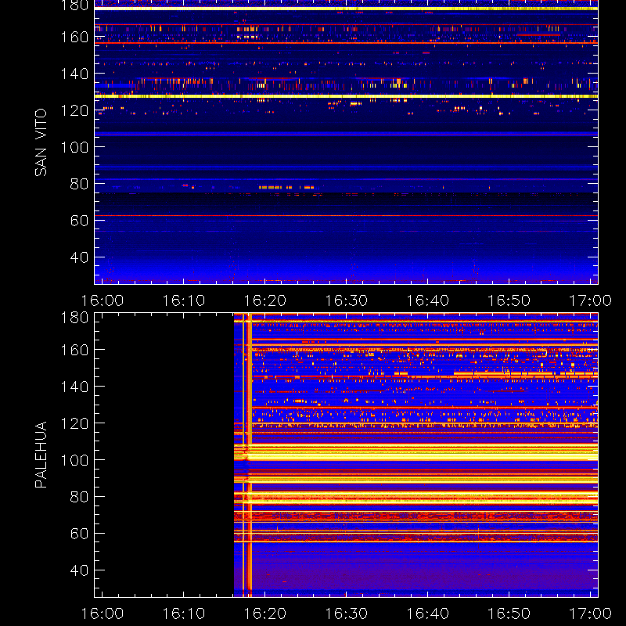Choose the 16:20 time label under PALEHUA plot
626x626 pixels.
[x=265, y=613]
